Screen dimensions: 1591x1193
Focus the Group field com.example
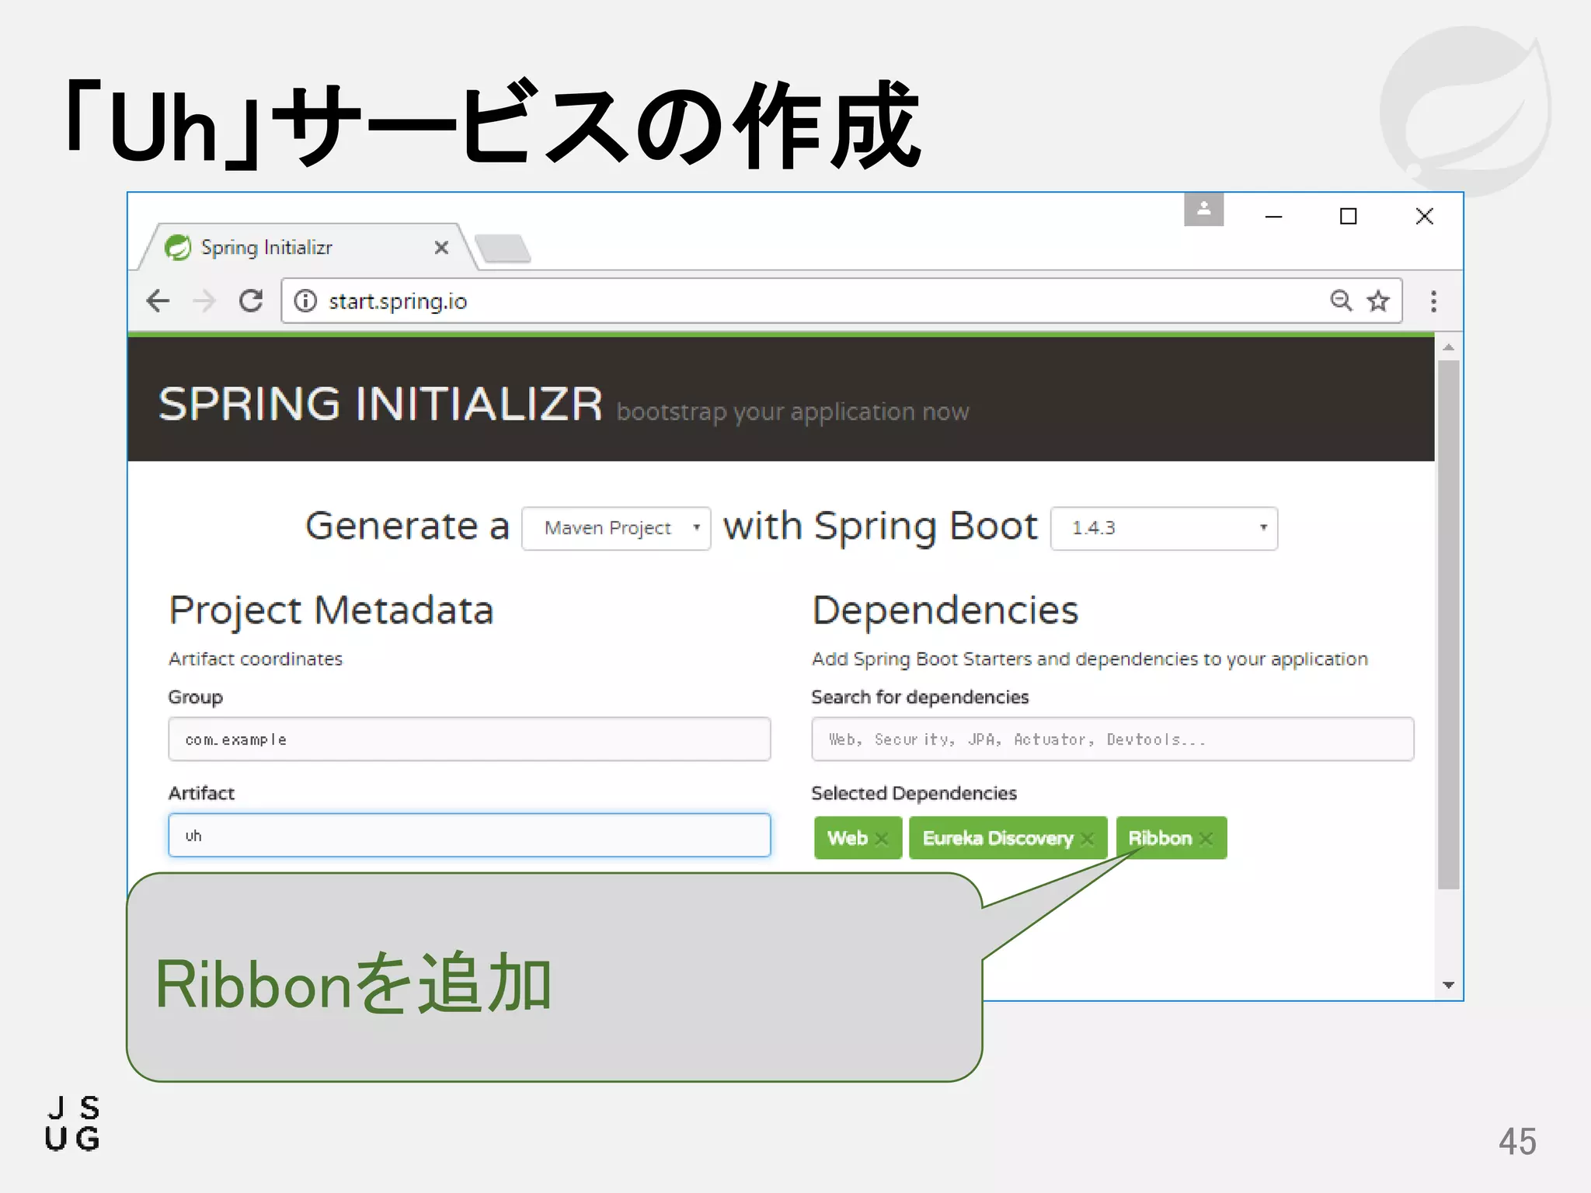(x=469, y=739)
